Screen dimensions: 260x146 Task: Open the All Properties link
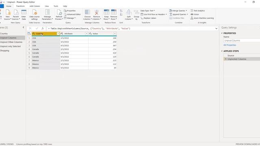click(230, 45)
